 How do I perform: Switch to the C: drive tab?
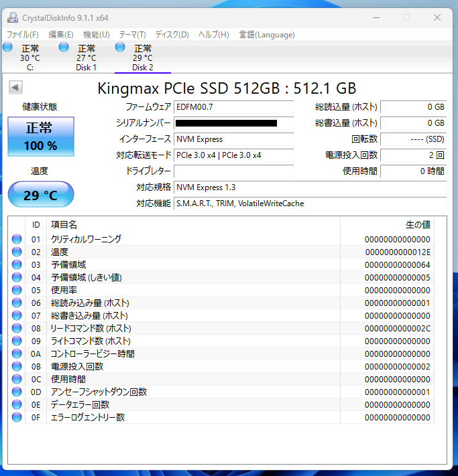(30, 58)
